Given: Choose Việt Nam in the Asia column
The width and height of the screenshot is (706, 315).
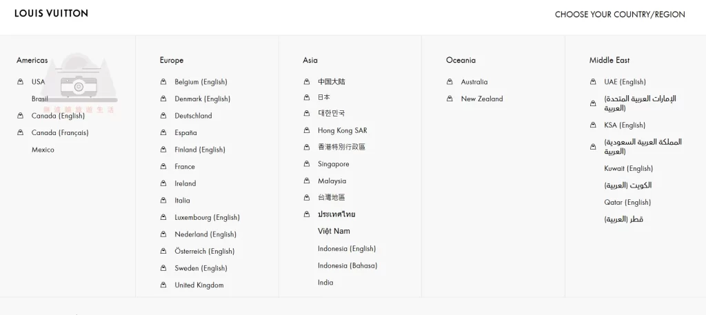Looking at the screenshot, I should coord(334,232).
